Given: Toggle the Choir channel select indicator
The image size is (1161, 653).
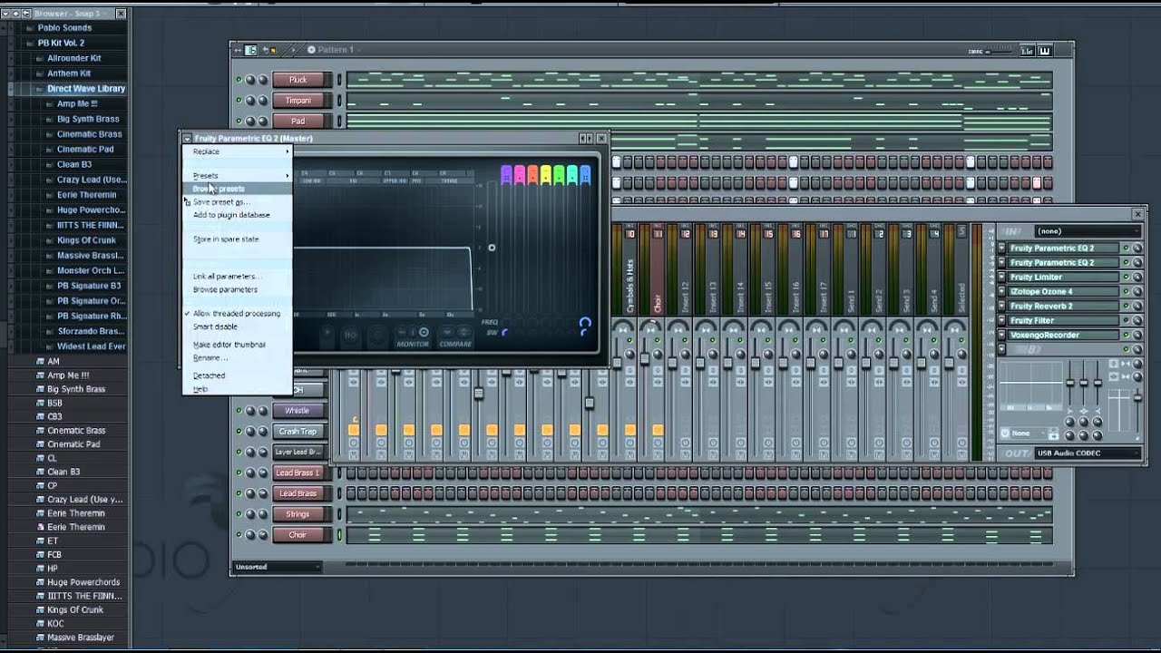Looking at the screenshot, I should point(340,535).
